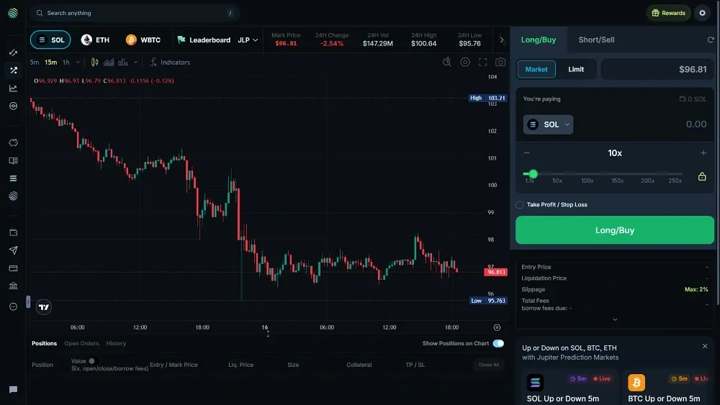
Task: Decrease leverage with the minus button
Action: [x=527, y=153]
